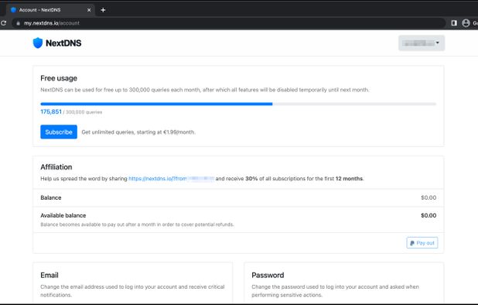Open the browser profile avatar icon
The width and height of the screenshot is (478, 305).
(466, 23)
